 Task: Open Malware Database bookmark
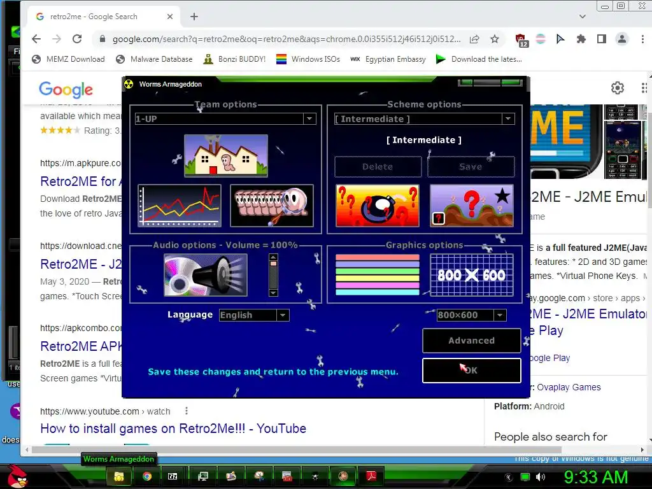[x=154, y=59]
